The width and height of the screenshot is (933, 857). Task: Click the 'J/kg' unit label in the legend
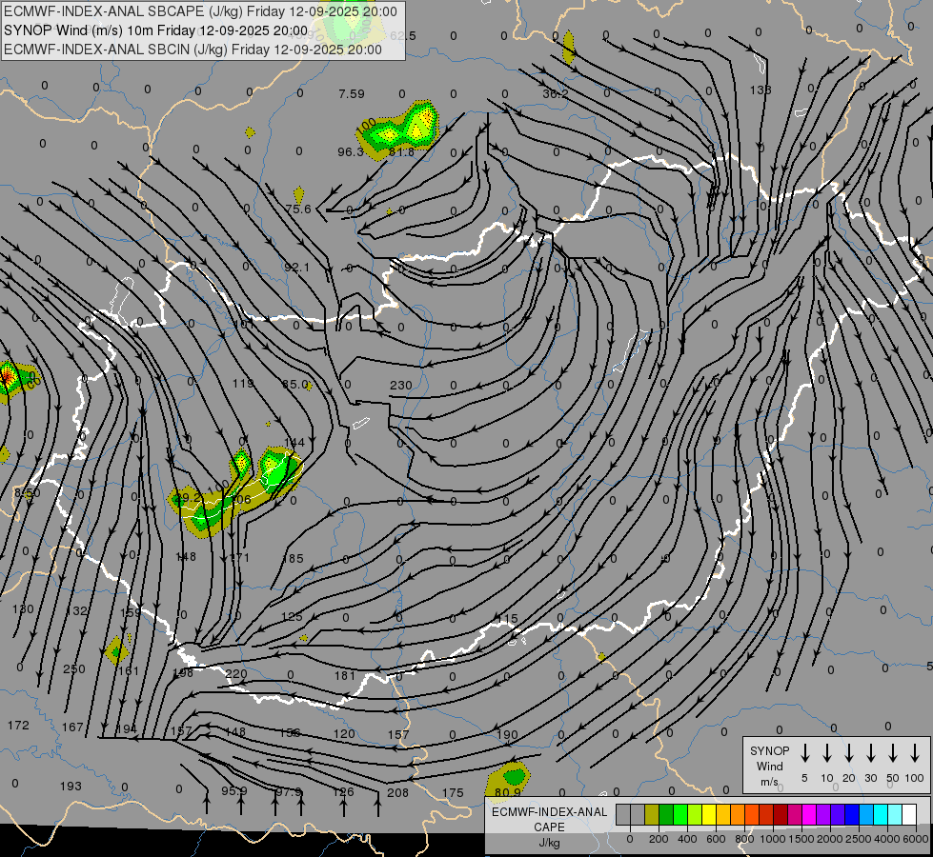coord(549,843)
